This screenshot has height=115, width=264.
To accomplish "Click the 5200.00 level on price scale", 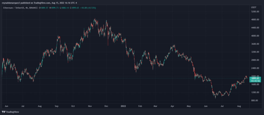I will pyautogui.click(x=254, y=12).
